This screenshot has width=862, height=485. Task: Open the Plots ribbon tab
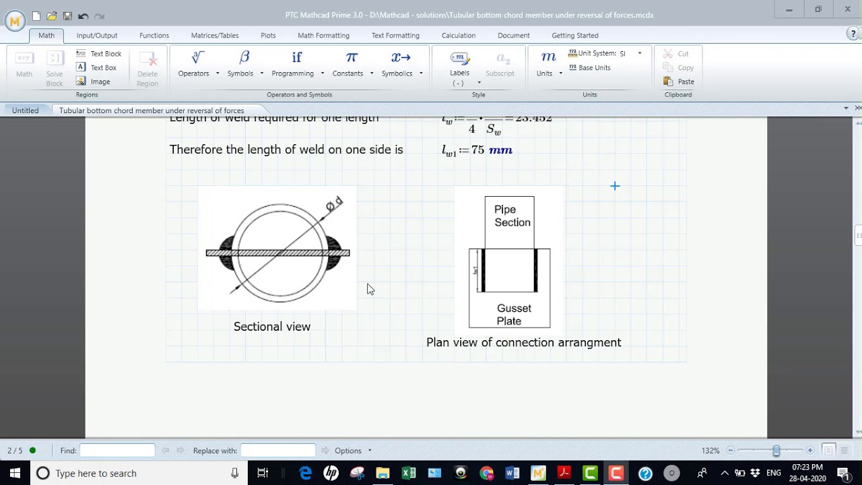268,35
